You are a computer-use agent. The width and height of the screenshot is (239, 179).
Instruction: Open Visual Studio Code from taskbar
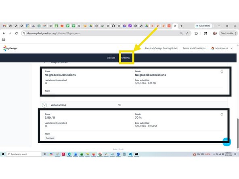click(130, 154)
